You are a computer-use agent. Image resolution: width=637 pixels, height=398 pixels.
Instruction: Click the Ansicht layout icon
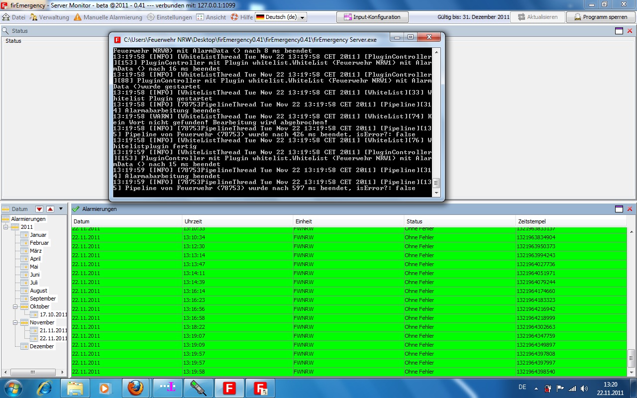[x=200, y=17]
